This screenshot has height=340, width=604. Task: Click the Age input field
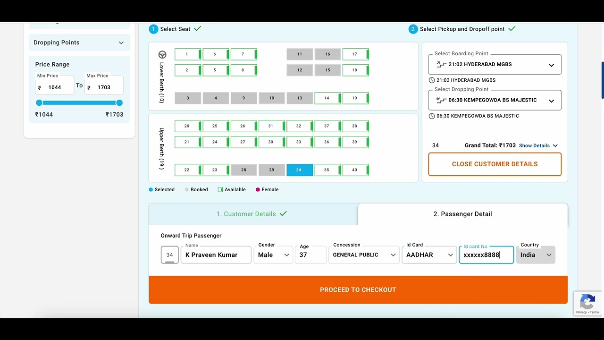point(311,255)
